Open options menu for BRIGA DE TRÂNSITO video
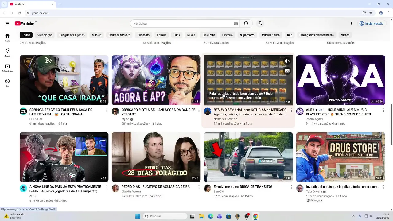393x221 pixels. tap(291, 187)
